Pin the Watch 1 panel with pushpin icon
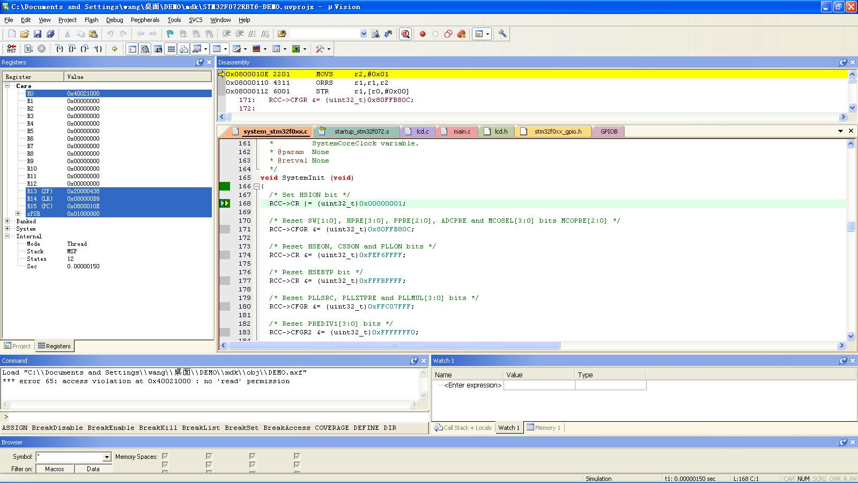The image size is (858, 483). tap(843, 361)
